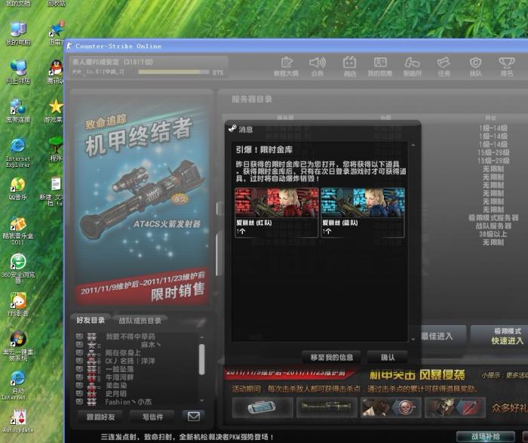The width and height of the screenshot is (528, 443).
Task: Click message dialog scroll down arrow
Action: 413,340
